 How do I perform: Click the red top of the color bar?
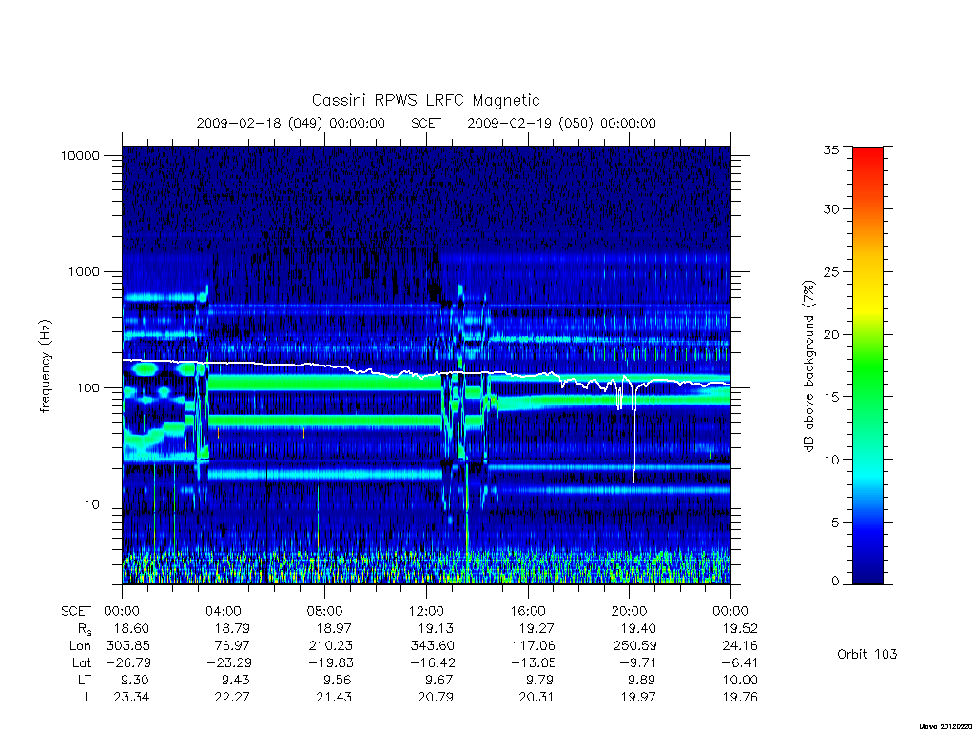click(x=867, y=155)
